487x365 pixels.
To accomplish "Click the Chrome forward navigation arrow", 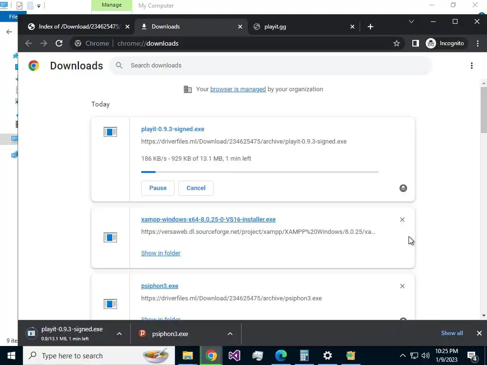I will pyautogui.click(x=44, y=43).
